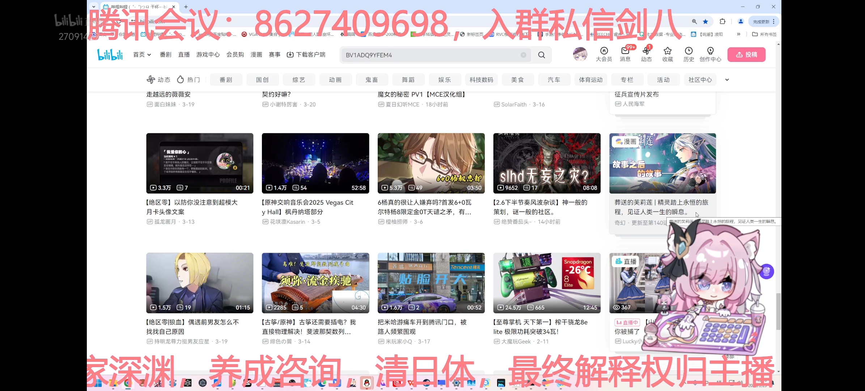Open 葬送的芙莉莲 漫画 thumbnail
The image size is (865, 391).
[x=662, y=163]
